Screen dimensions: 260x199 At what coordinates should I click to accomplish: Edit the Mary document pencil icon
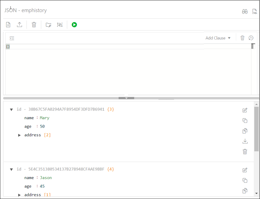[x=245, y=110]
